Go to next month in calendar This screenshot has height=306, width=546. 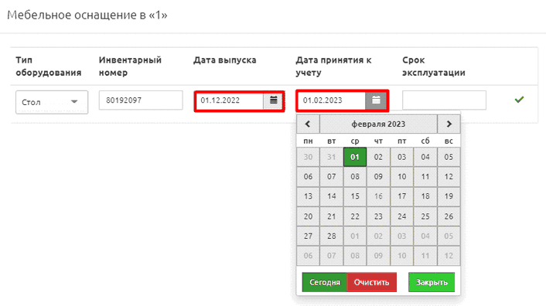coord(449,124)
